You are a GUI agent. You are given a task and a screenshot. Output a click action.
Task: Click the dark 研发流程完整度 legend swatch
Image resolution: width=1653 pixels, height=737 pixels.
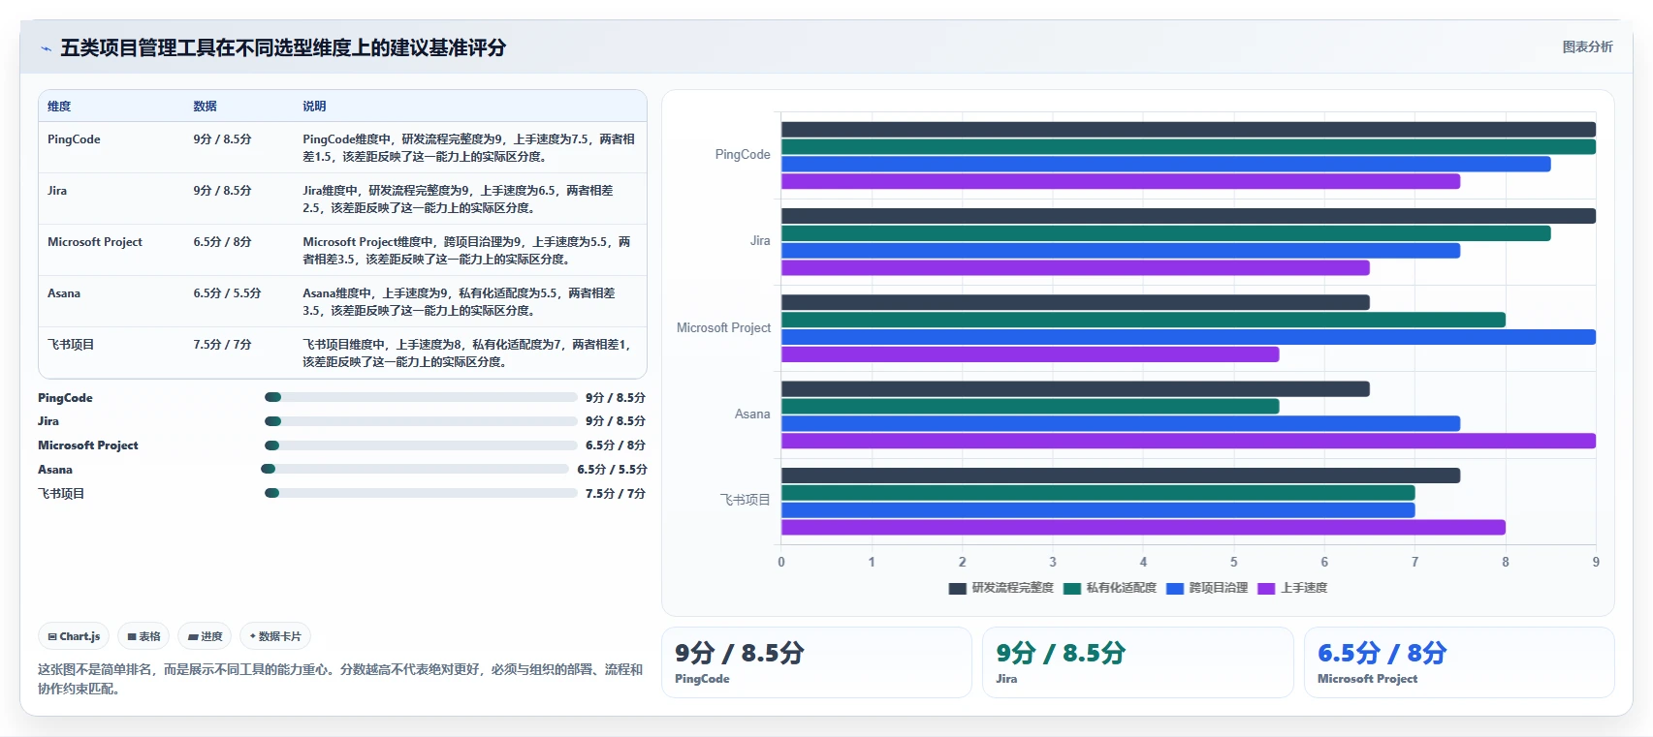tap(957, 588)
